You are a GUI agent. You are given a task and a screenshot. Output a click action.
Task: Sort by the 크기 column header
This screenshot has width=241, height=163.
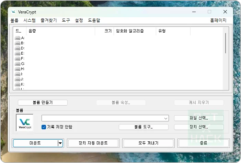tap(104, 31)
